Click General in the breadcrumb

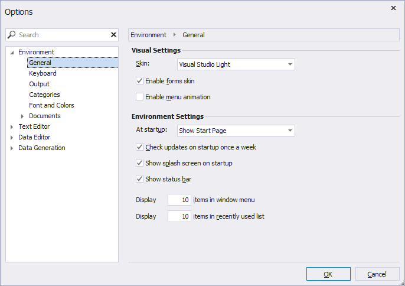(x=194, y=35)
